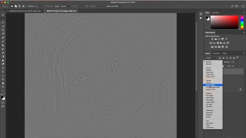Click inside the color picker field

224,22
